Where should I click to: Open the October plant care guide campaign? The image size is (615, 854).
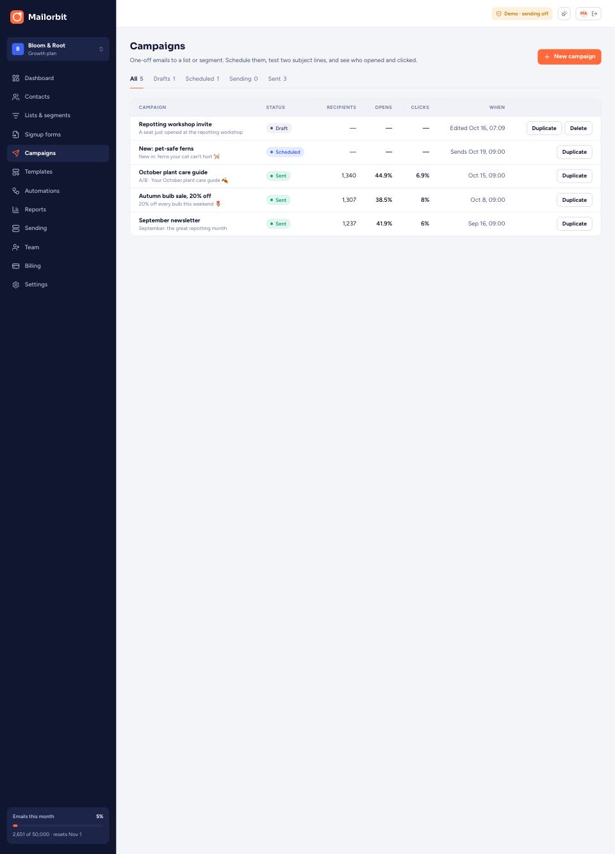pyautogui.click(x=173, y=172)
